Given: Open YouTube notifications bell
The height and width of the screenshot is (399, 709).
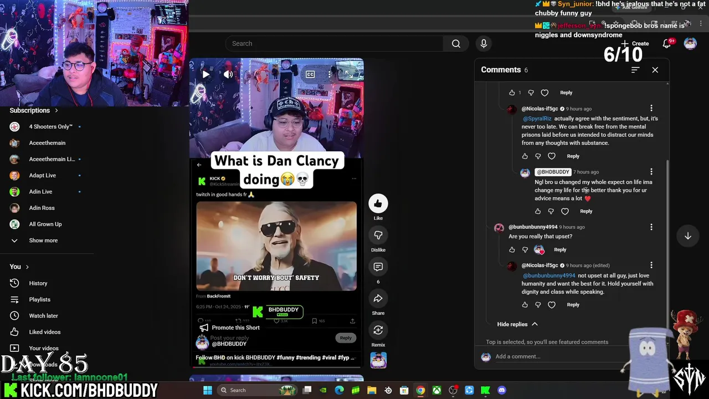Looking at the screenshot, I should pos(667,44).
